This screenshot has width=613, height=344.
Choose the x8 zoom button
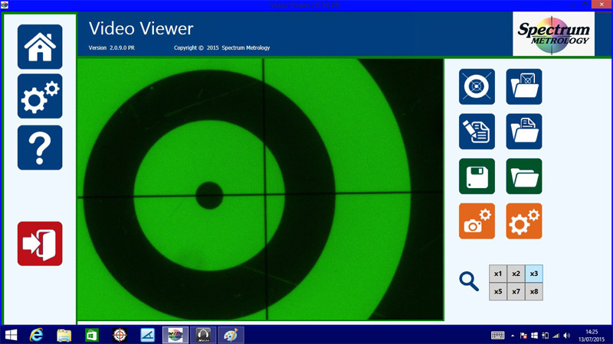(x=534, y=292)
